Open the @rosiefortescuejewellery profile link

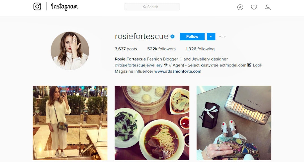[x=138, y=65]
